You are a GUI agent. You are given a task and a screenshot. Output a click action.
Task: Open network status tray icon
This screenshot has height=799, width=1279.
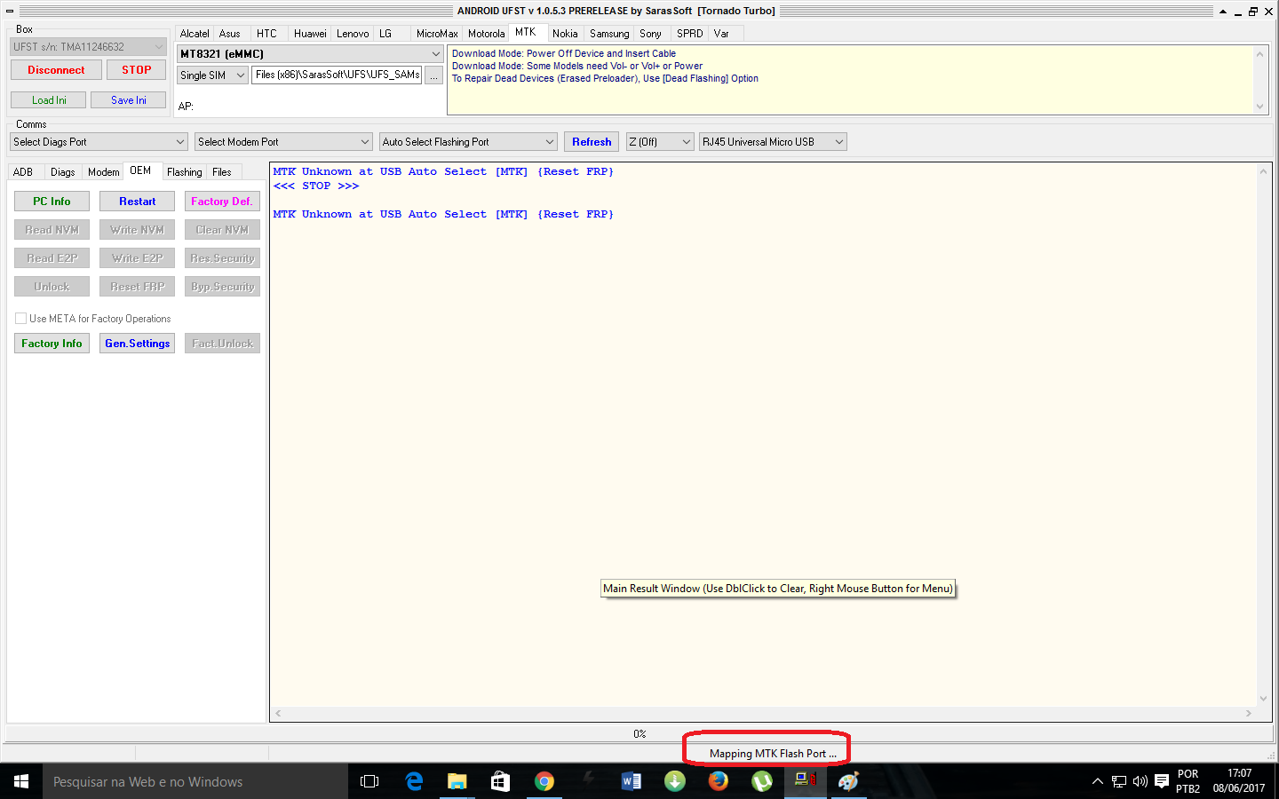[1119, 781]
